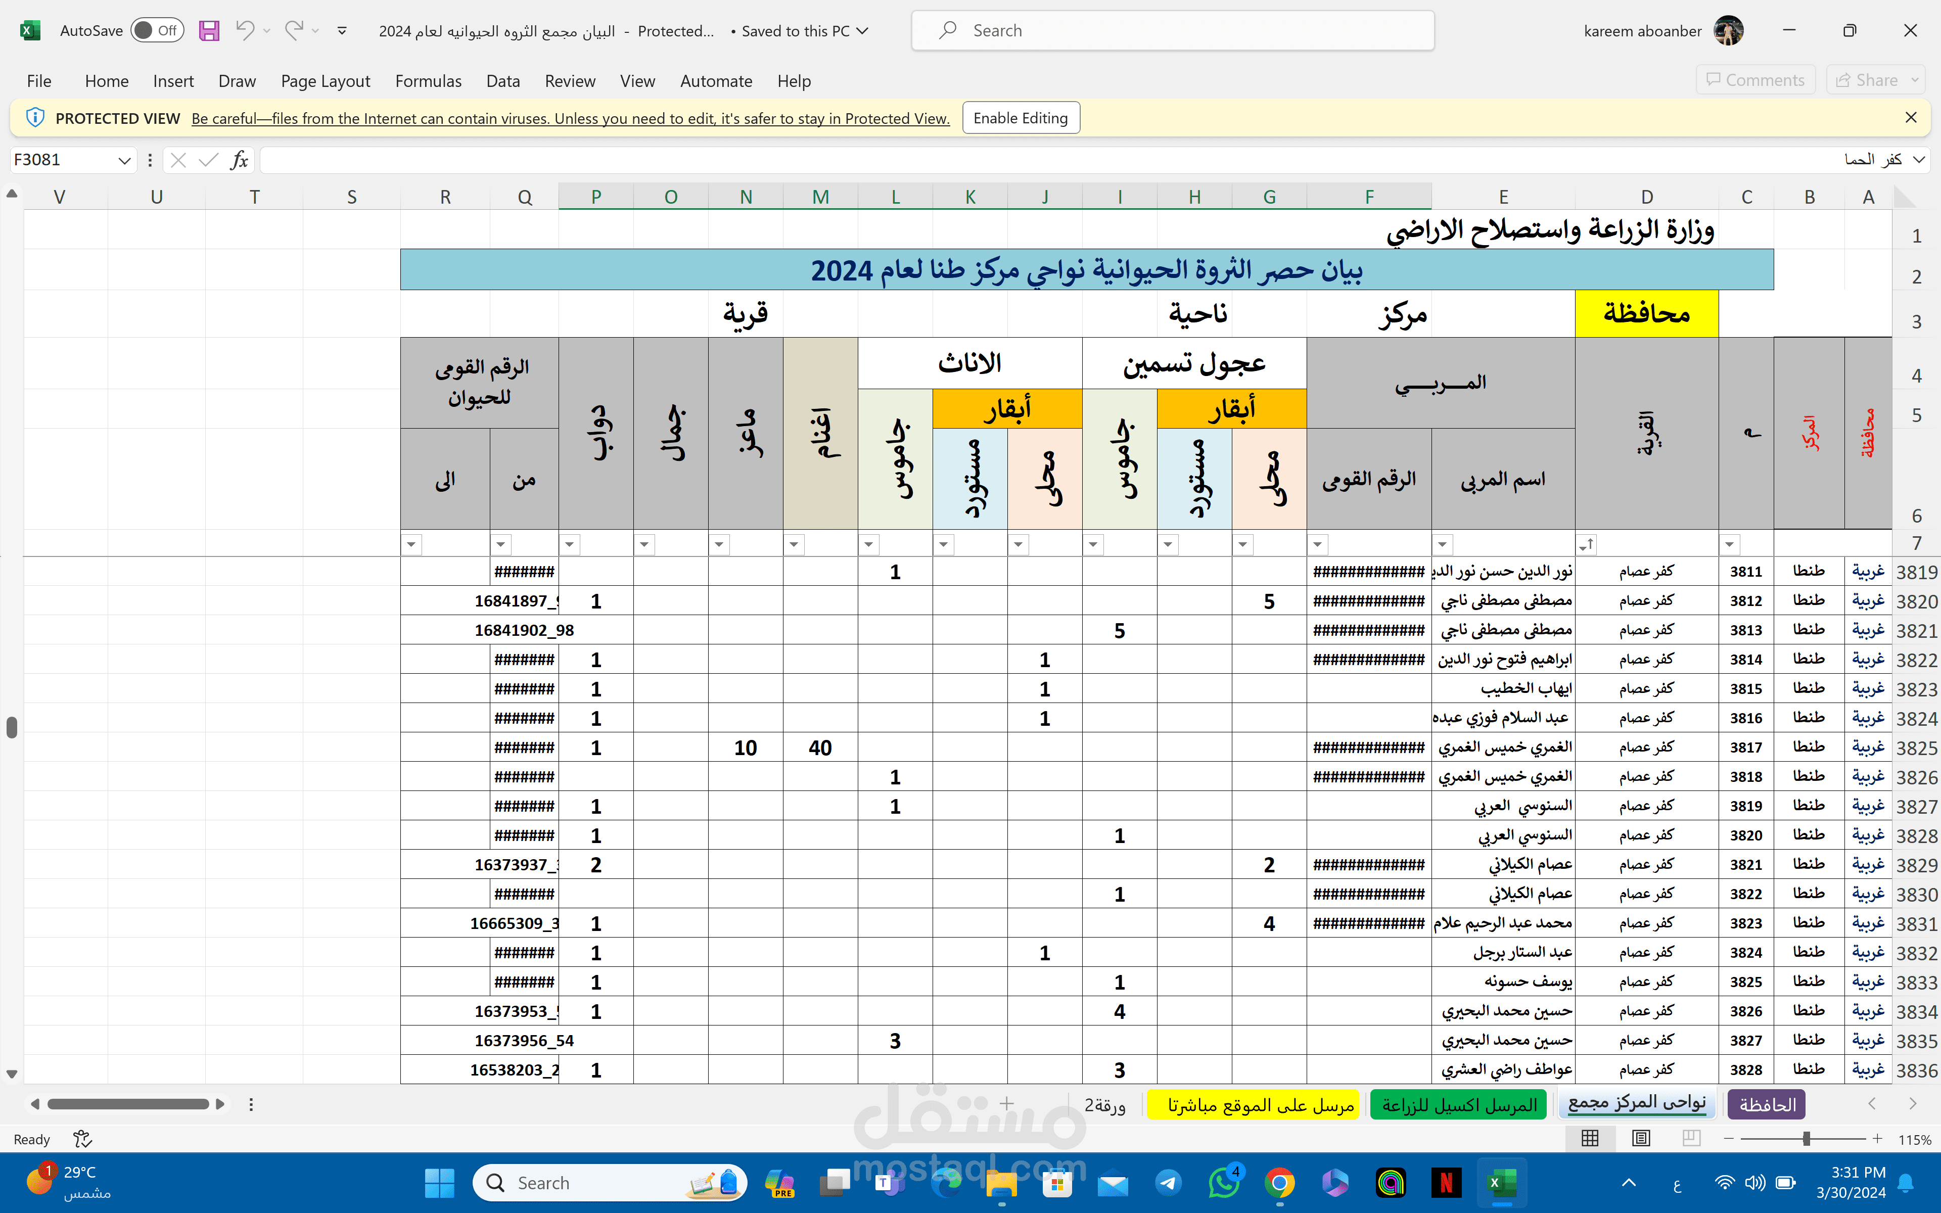Open filter dropdown for column Q من

point(500,545)
